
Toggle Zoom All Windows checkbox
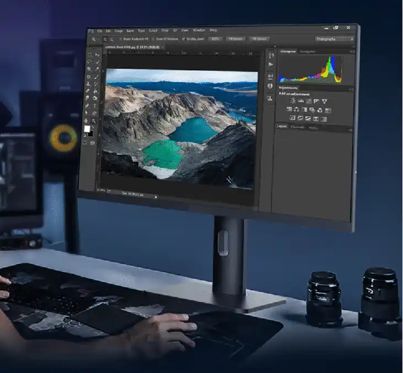point(152,39)
